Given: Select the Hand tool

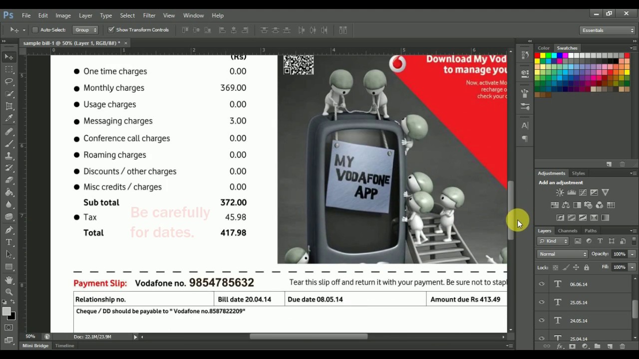Looking at the screenshot, I should tap(9, 280).
